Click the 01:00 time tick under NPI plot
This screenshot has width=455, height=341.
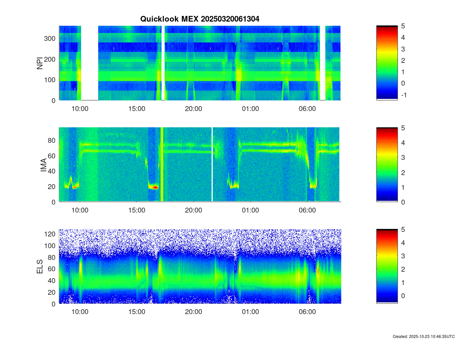click(250, 109)
